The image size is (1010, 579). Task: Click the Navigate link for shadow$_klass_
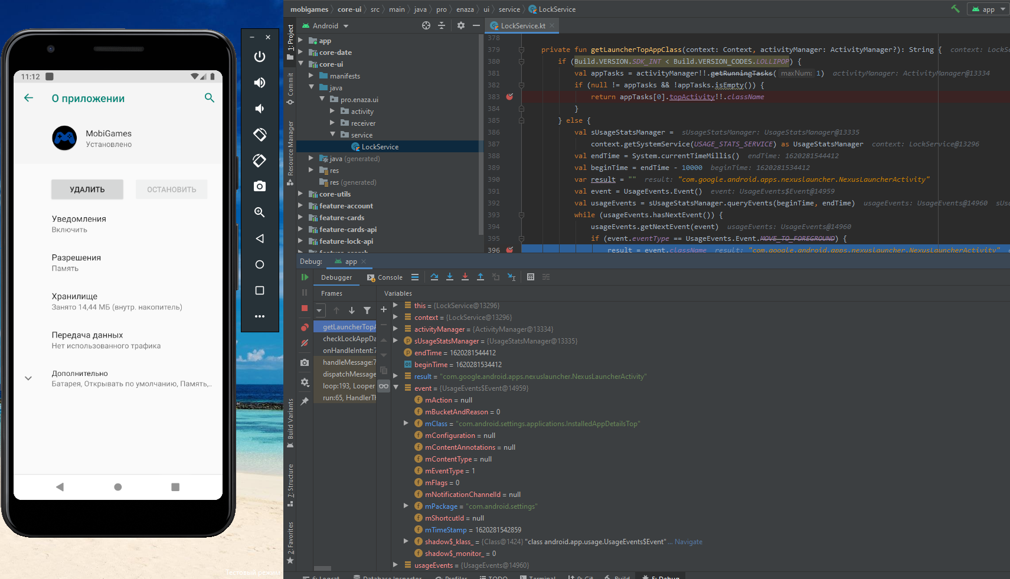point(688,542)
